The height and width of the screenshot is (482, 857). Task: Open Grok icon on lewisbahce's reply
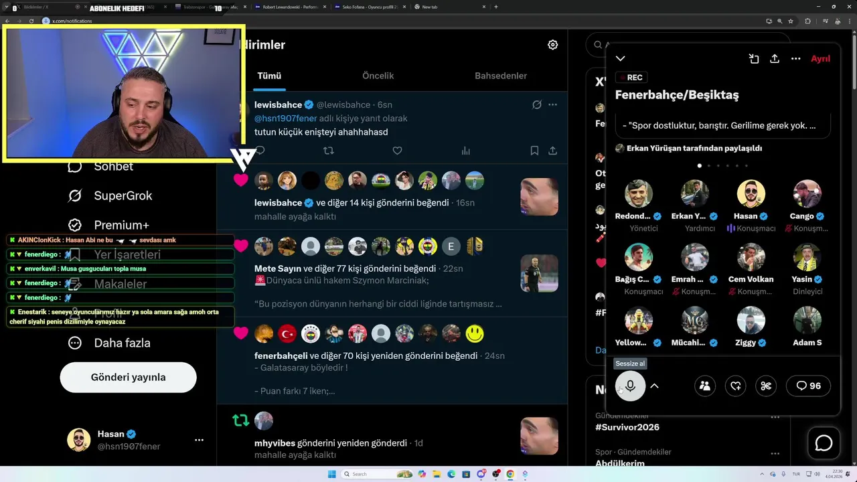(536, 104)
